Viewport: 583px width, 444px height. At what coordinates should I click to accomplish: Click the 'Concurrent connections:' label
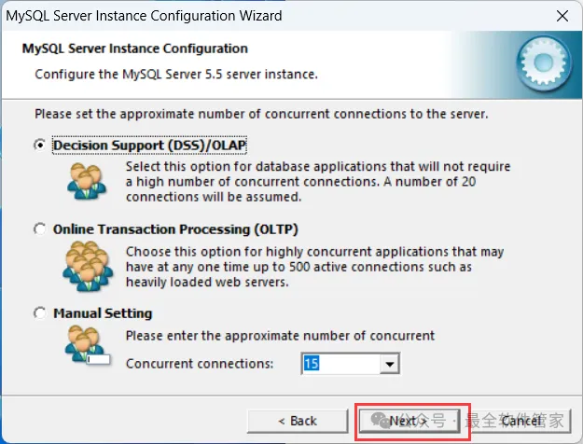pos(200,363)
